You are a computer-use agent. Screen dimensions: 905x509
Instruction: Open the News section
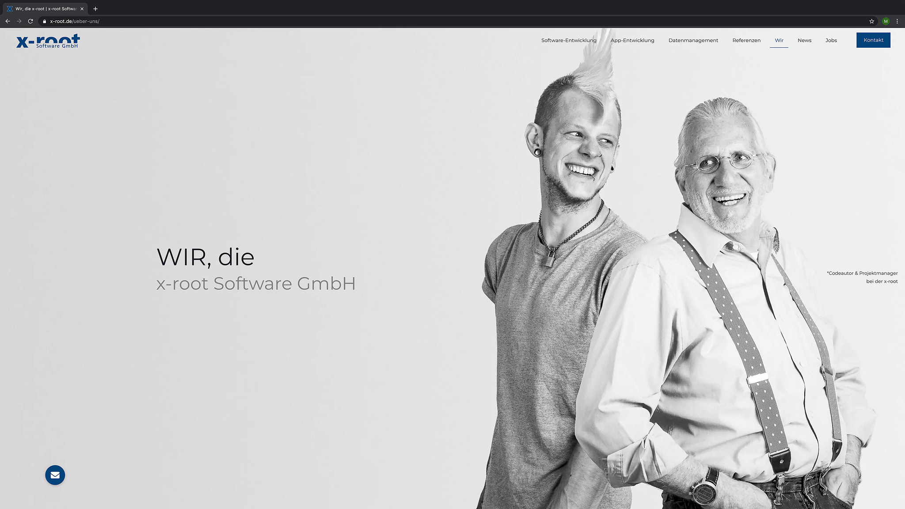[804, 40]
